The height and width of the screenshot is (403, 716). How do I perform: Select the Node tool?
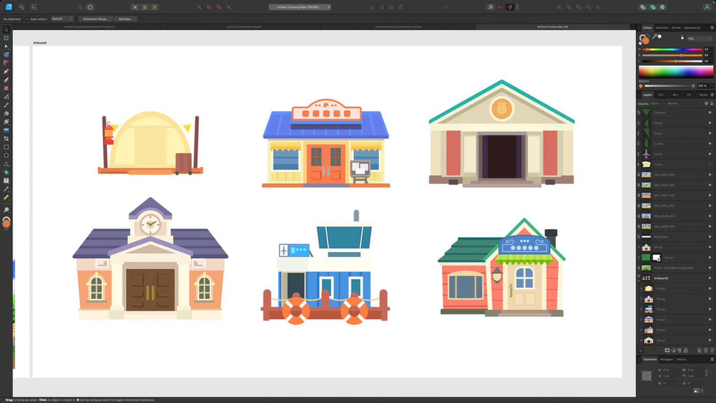click(x=6, y=46)
